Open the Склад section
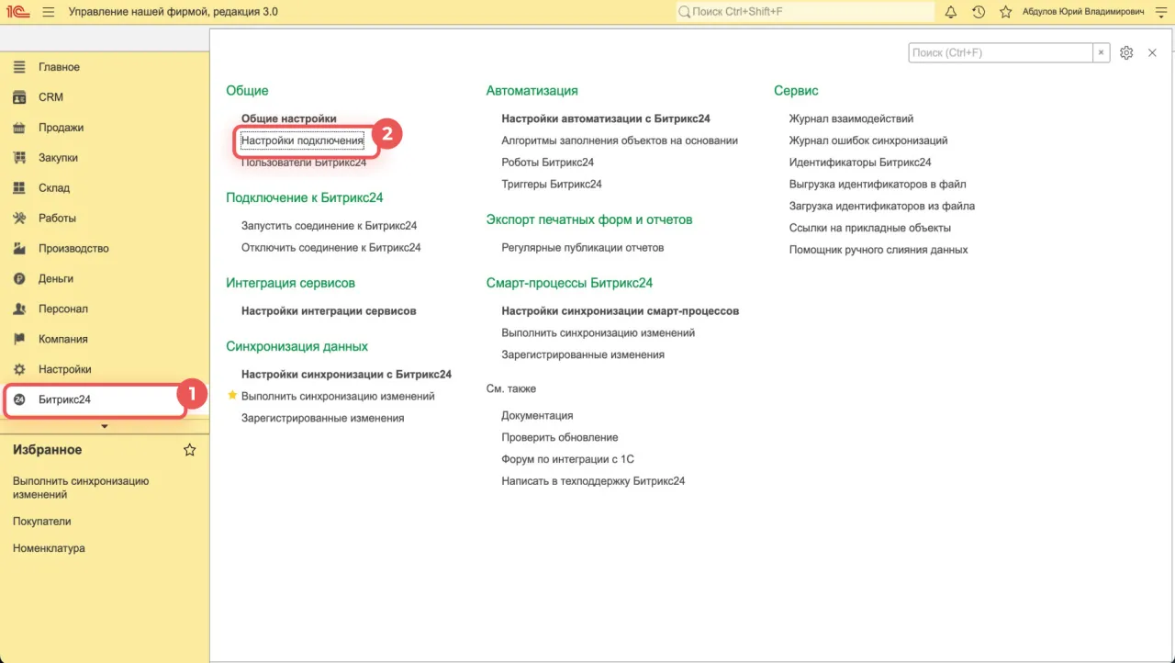This screenshot has width=1175, height=663. 54,188
